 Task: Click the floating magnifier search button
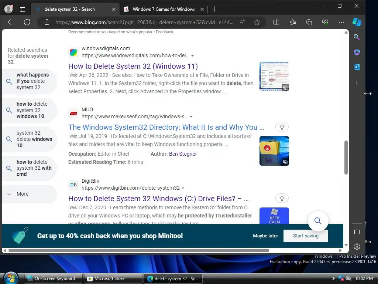point(318,221)
